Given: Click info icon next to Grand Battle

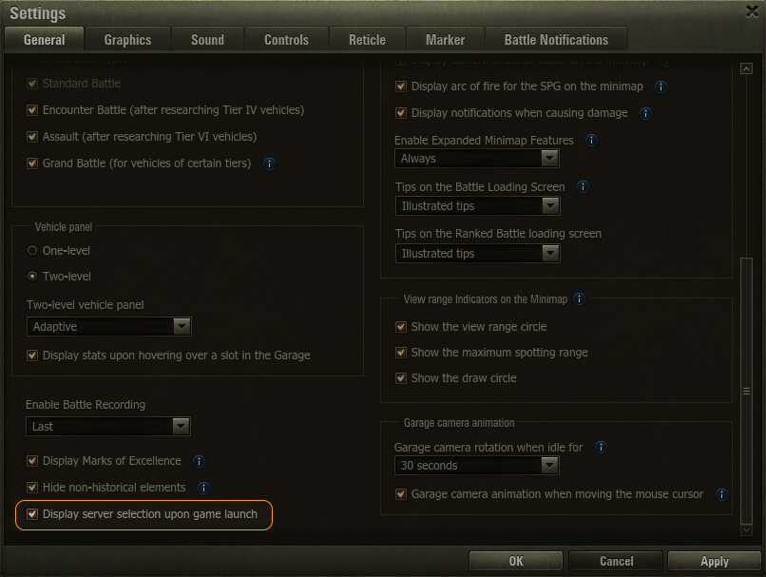Looking at the screenshot, I should click(x=269, y=163).
